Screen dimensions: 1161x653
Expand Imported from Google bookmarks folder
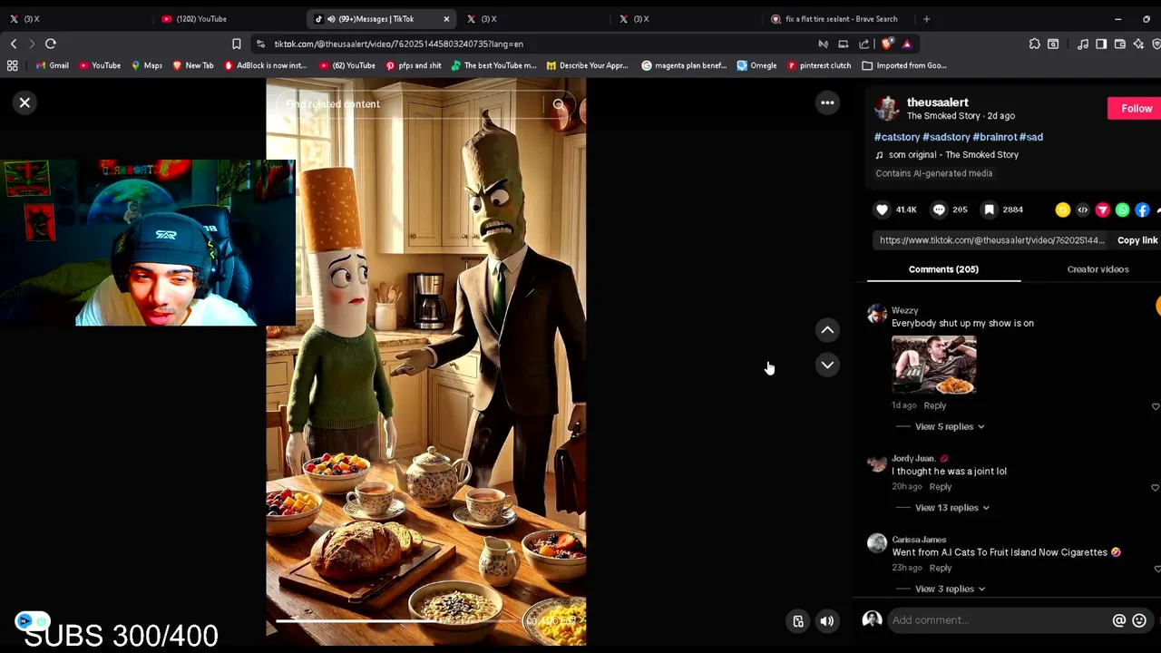point(904,65)
